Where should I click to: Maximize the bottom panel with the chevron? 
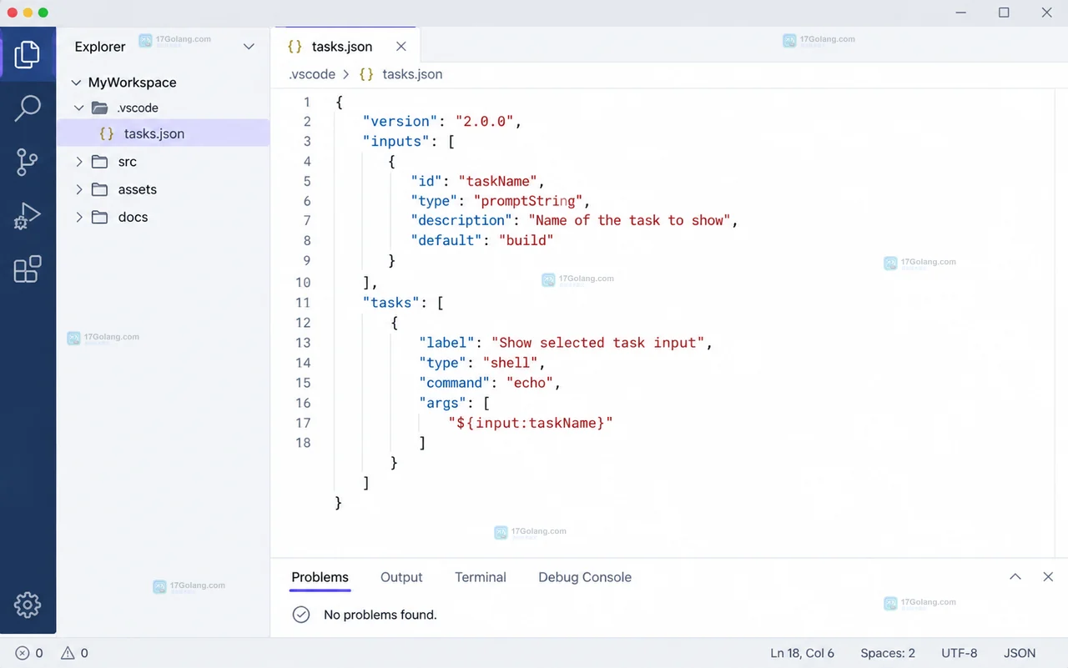1015,577
